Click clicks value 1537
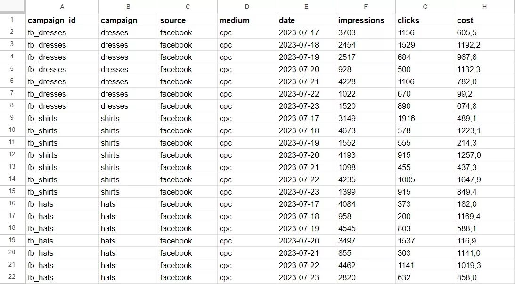 (425, 241)
